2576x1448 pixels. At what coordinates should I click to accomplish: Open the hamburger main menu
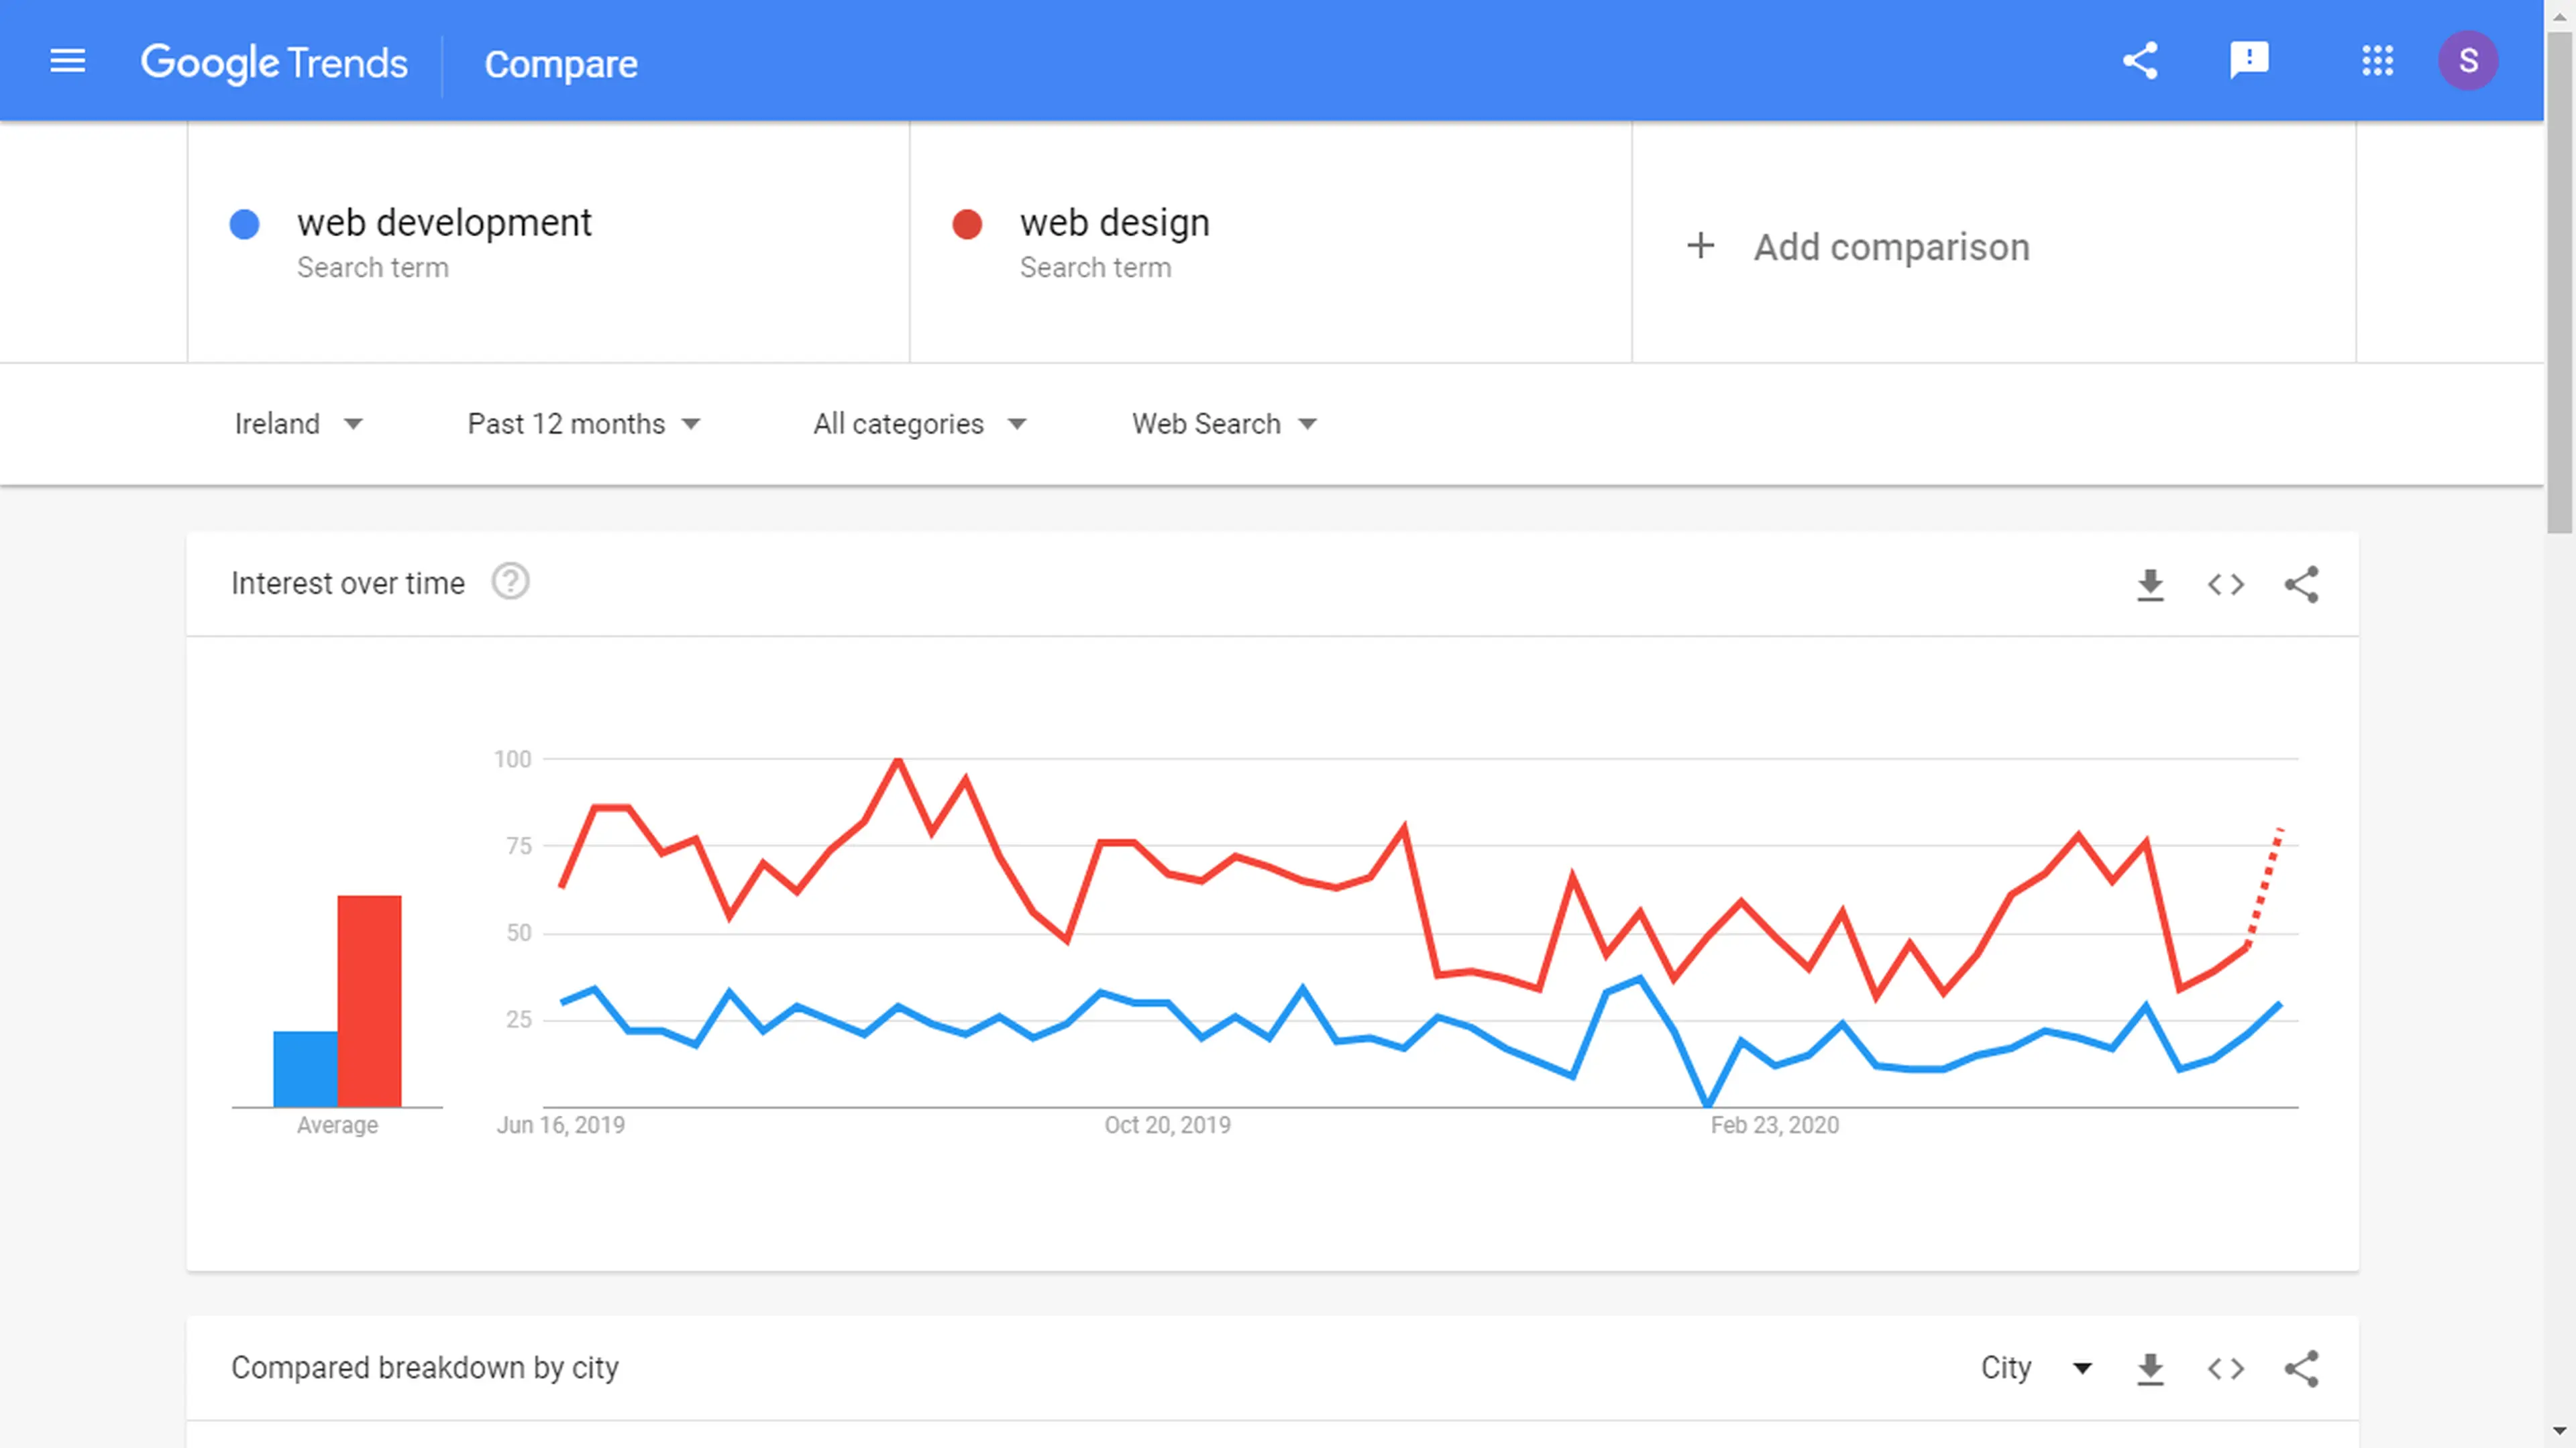67,62
